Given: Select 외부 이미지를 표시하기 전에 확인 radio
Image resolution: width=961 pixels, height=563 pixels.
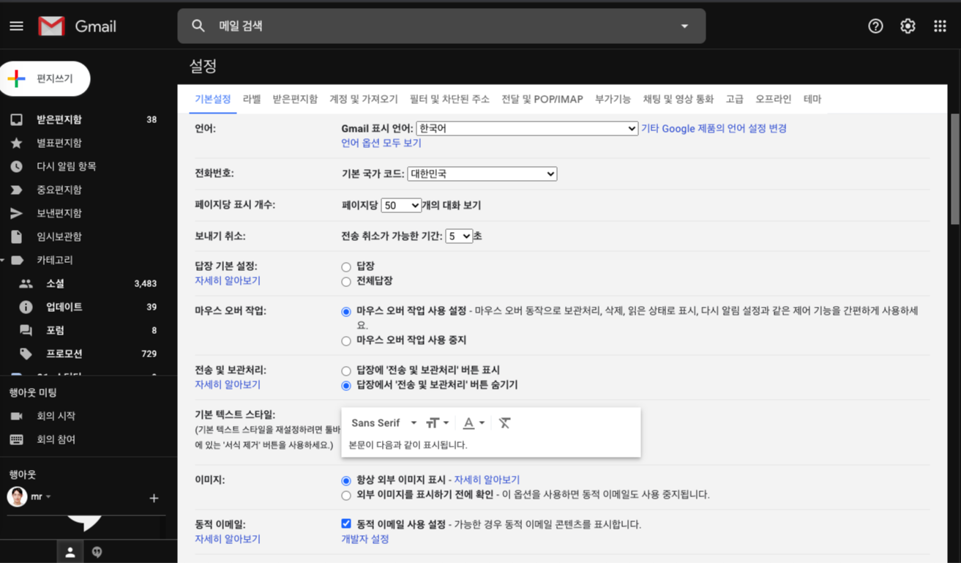Looking at the screenshot, I should (346, 495).
